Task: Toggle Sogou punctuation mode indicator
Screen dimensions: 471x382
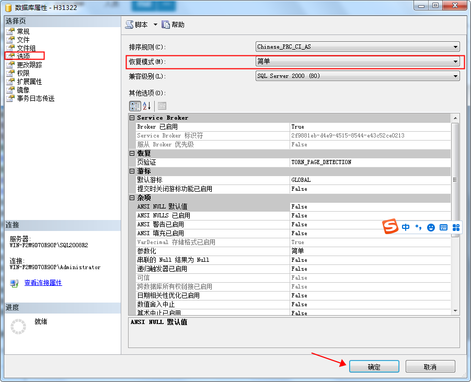Action: (x=418, y=227)
